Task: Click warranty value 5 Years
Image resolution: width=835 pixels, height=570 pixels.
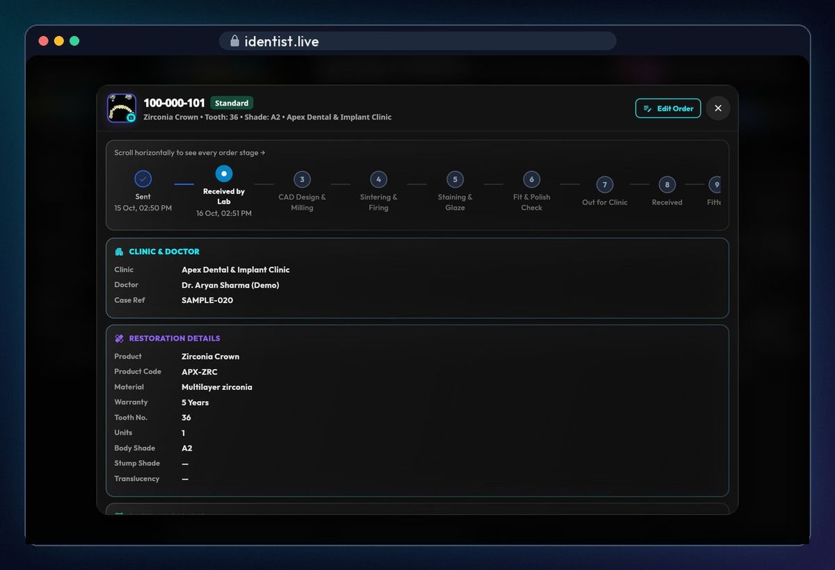Action: pos(195,402)
